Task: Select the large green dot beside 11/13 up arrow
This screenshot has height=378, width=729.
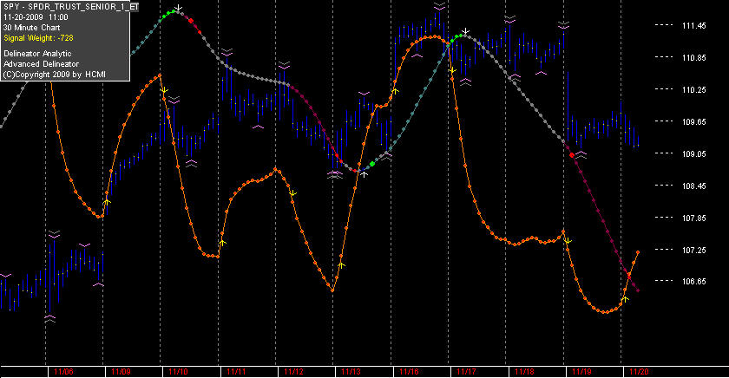Action: [372, 164]
